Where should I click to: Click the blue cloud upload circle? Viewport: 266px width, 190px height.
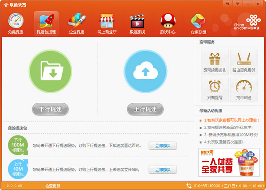pos(145,71)
